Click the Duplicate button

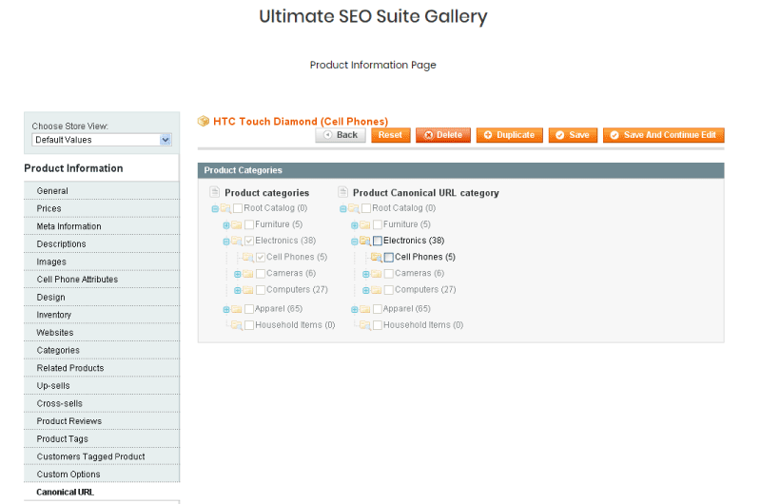[x=510, y=135]
